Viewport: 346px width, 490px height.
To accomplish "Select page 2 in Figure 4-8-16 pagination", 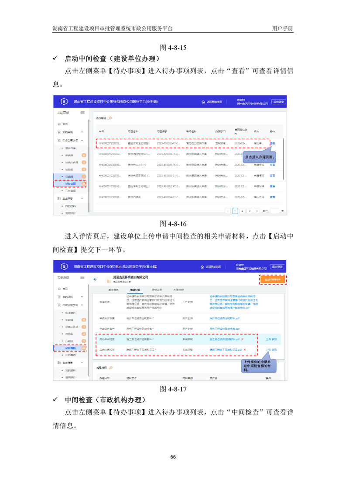I will point(242,211).
